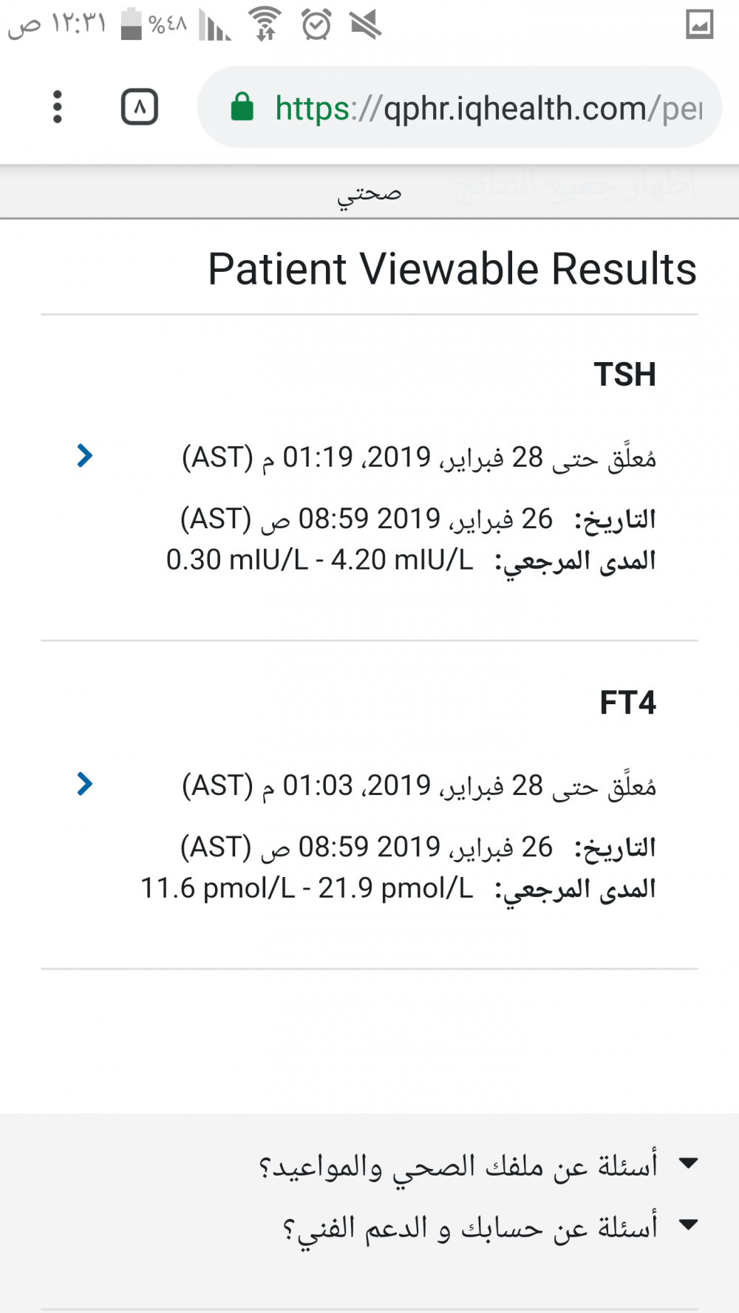The image size is (739, 1313).
Task: Open FT4 result details chevron
Action: [85, 784]
